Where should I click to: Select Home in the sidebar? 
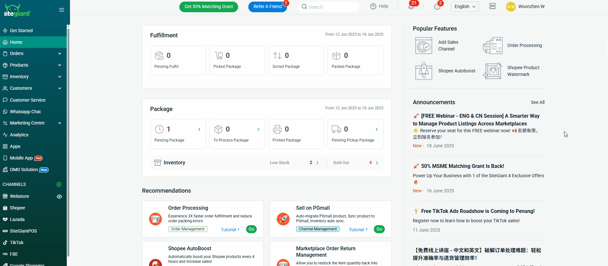33,42
